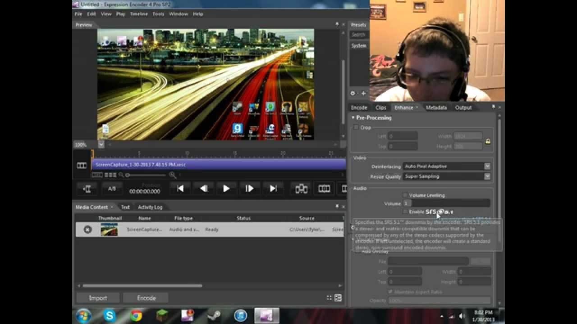Switch to the Output tab
The image size is (577, 324).
463,108
